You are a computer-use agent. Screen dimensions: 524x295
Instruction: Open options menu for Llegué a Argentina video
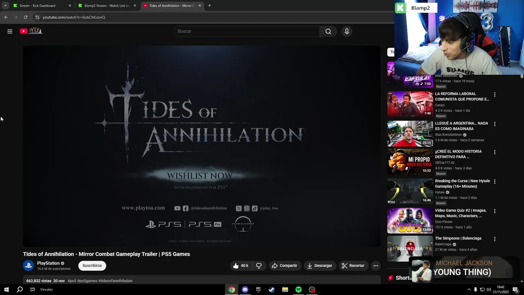[x=495, y=124]
